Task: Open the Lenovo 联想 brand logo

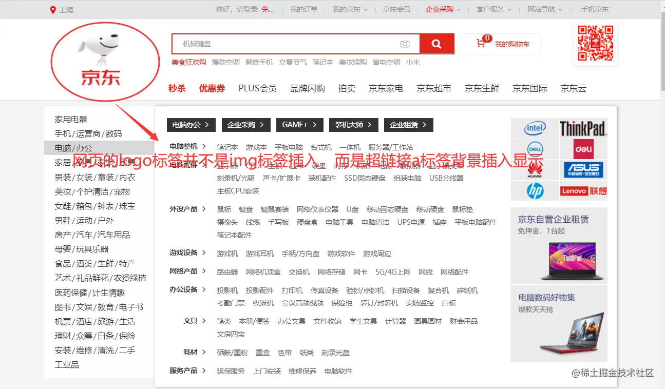Action: 583,190
